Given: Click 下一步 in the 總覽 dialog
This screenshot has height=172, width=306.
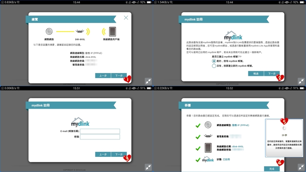Looking at the screenshot, I should 119,76.
